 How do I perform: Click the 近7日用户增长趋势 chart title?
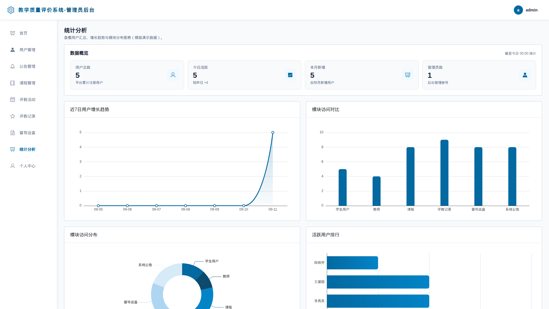(x=89, y=110)
